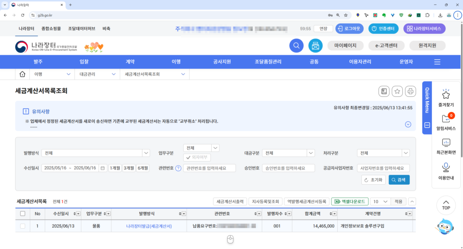Click 연장 session extend button
This screenshot has width=463, height=249.
[x=323, y=29]
